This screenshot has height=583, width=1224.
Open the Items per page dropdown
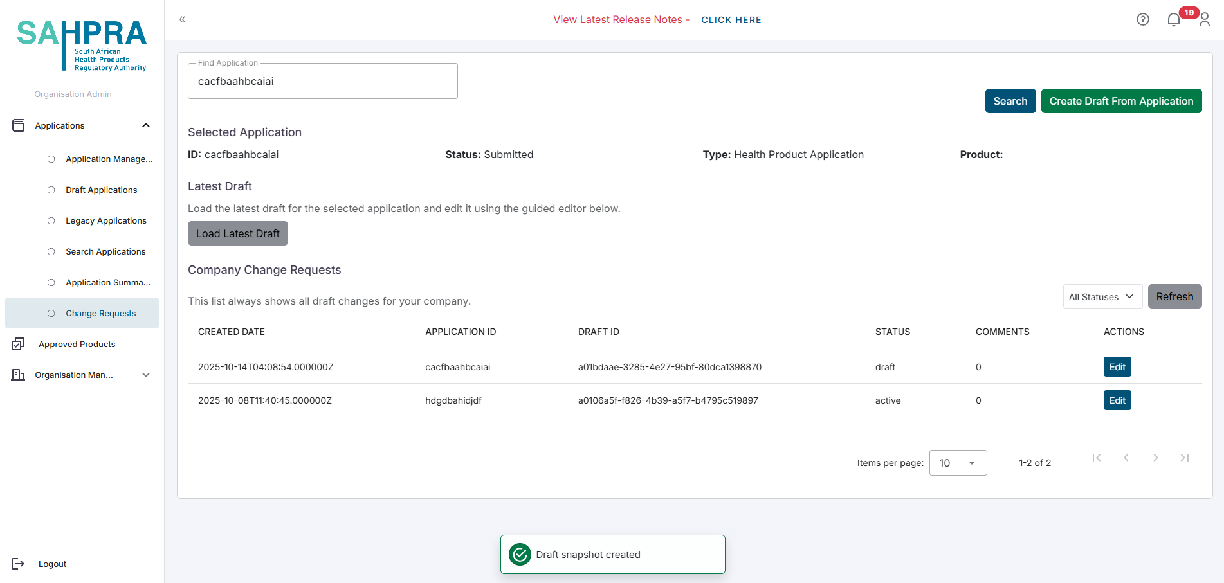(958, 463)
